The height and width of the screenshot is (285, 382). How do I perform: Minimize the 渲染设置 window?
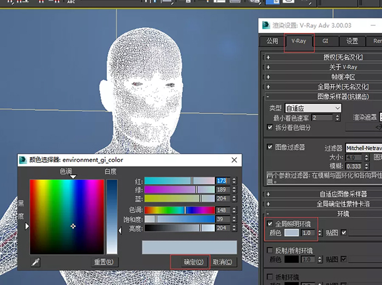[373, 25]
